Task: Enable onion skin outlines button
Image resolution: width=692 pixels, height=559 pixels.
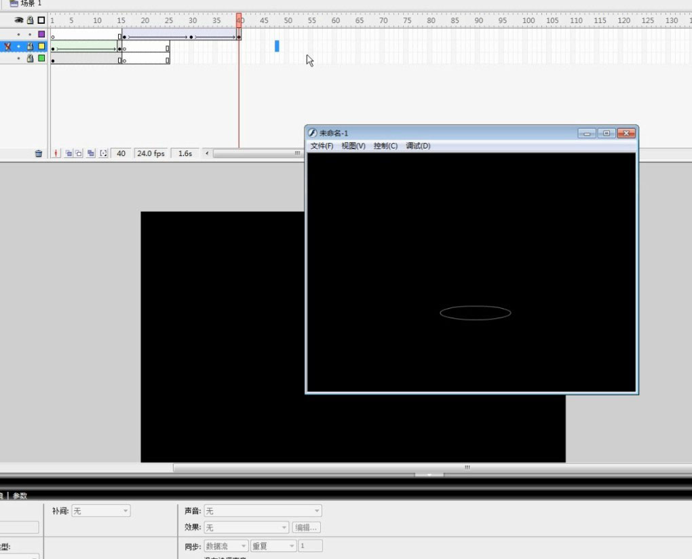Action: 79,153
